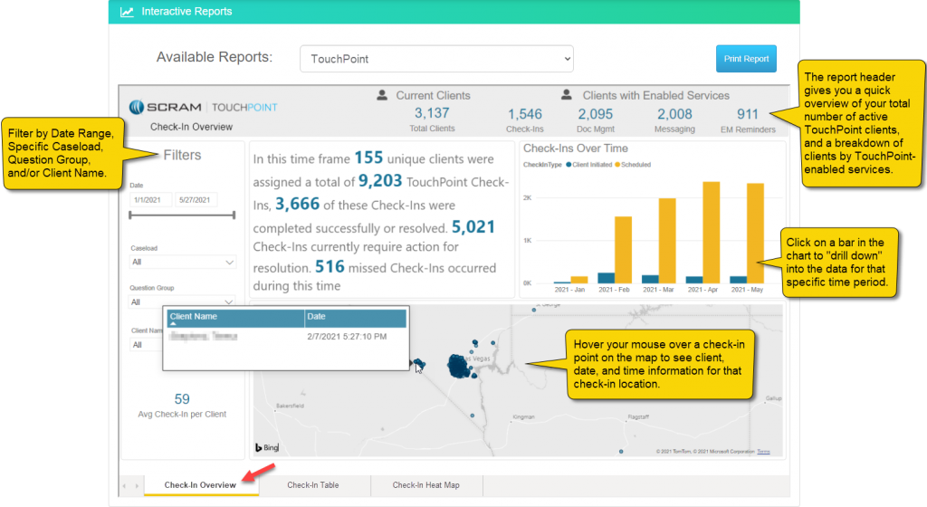The height and width of the screenshot is (507, 927).
Task: Open the Terms link on the map
Action: pyautogui.click(x=763, y=451)
